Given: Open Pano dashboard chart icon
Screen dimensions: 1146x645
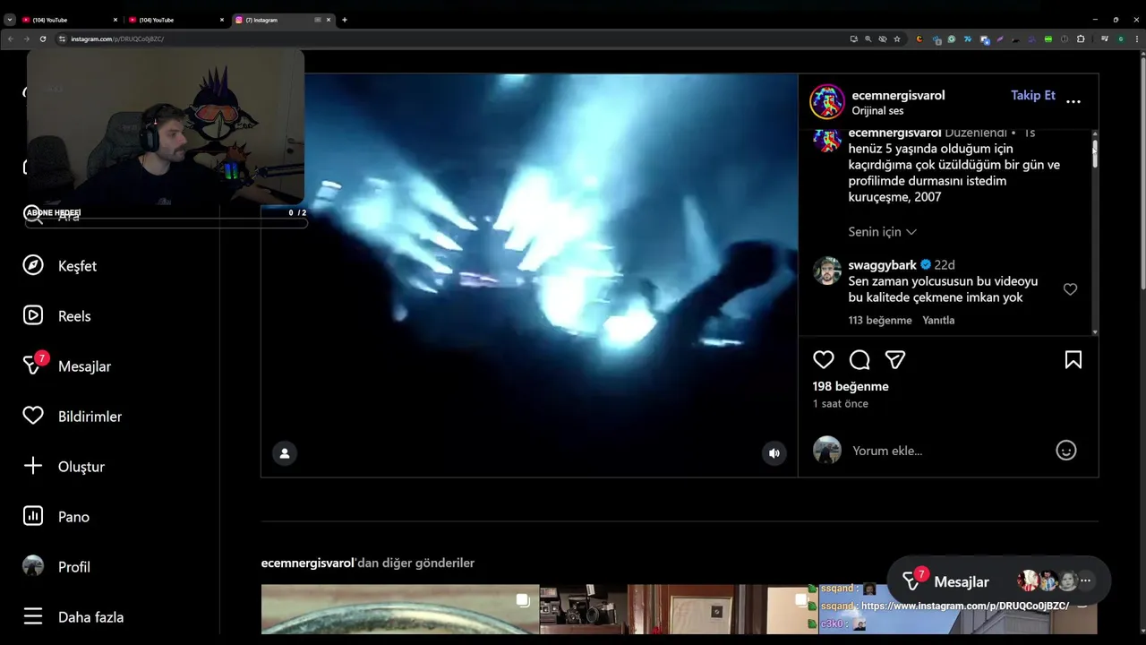Looking at the screenshot, I should [x=33, y=516].
